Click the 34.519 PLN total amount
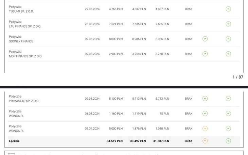Viewport: 248px width, 155px height. pos(114,141)
